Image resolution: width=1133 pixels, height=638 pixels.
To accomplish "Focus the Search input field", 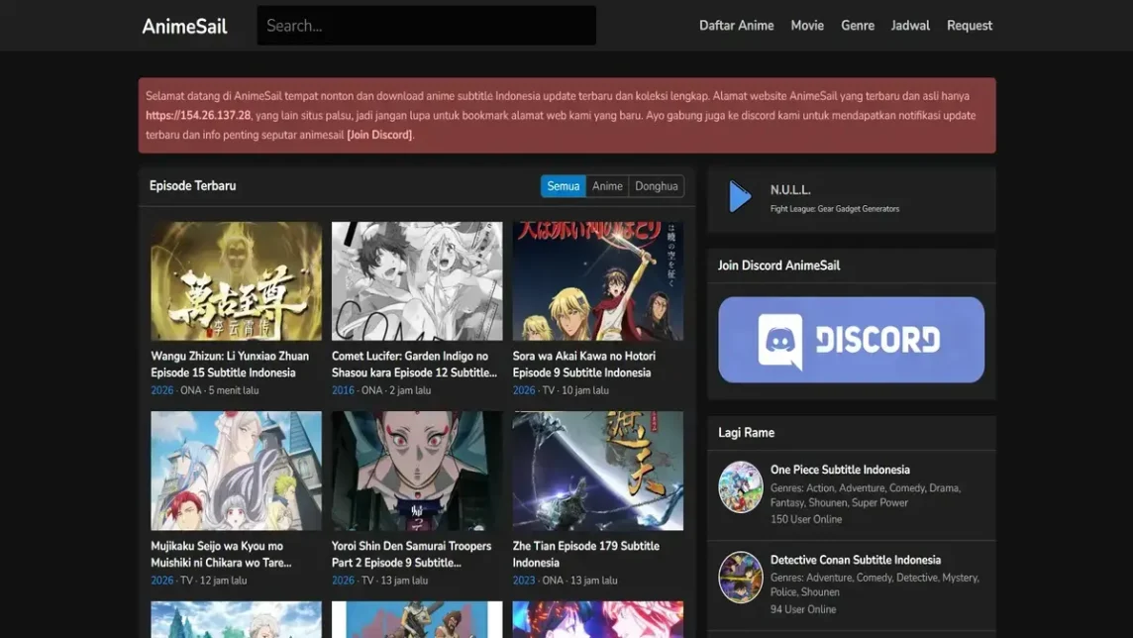I will point(426,26).
